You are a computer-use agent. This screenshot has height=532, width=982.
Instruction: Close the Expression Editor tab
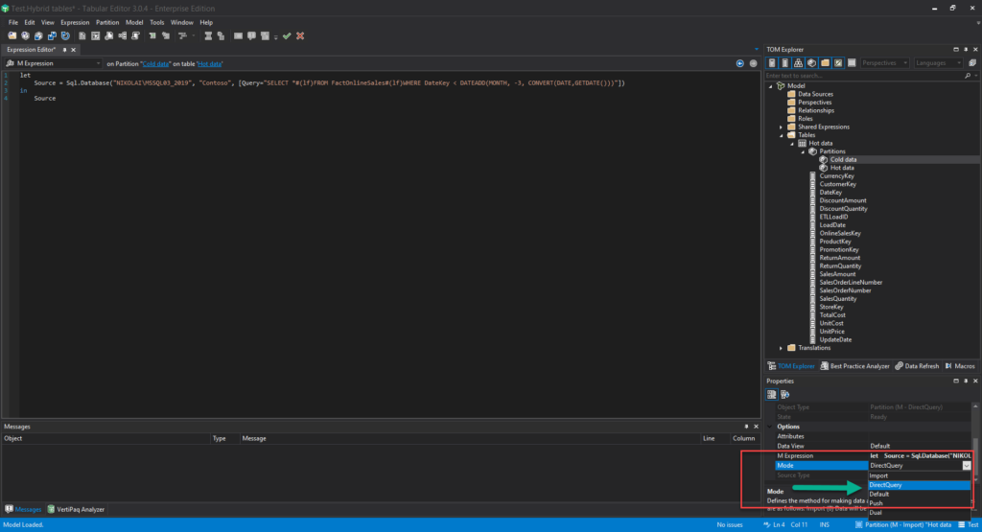click(73, 50)
